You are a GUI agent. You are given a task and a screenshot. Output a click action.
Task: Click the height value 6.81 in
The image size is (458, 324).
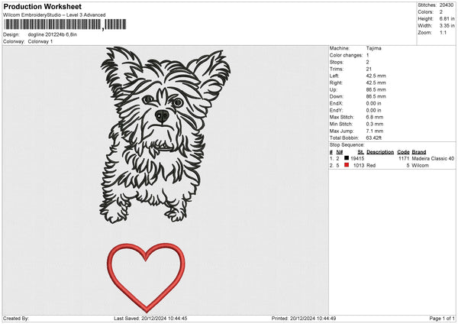pos(447,18)
